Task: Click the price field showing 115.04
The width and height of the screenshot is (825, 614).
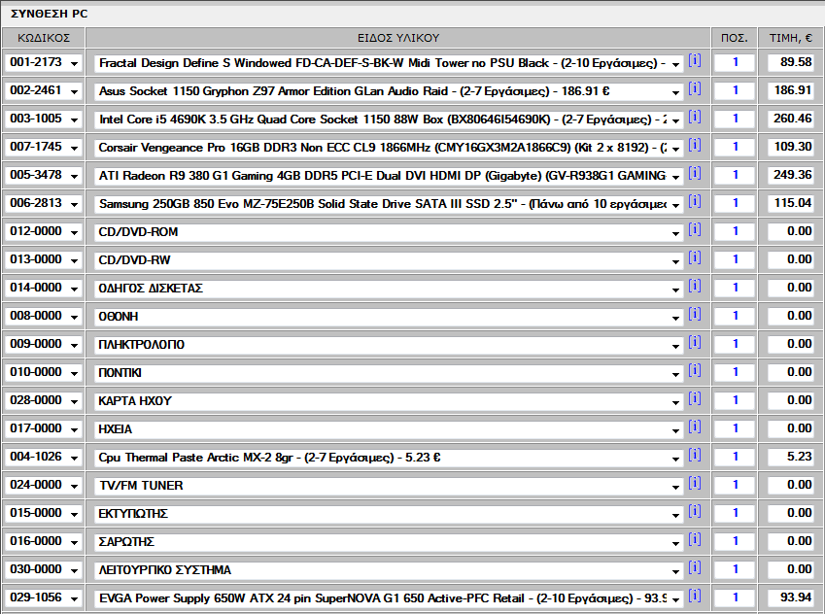Action: point(791,203)
